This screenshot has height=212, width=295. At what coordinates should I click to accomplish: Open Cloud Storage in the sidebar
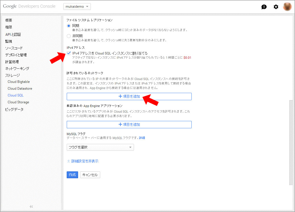[18, 102]
